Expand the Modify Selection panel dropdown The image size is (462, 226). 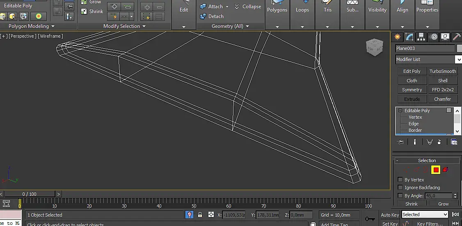pyautogui.click(x=144, y=26)
